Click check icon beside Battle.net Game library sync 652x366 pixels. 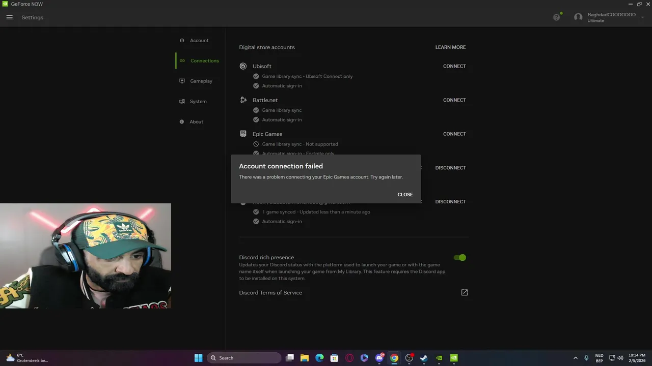pos(256,110)
